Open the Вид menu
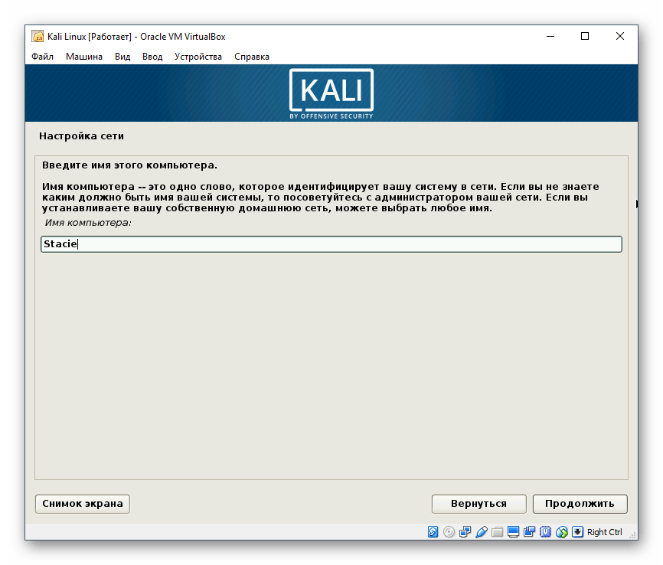This screenshot has height=565, width=663. (x=122, y=57)
